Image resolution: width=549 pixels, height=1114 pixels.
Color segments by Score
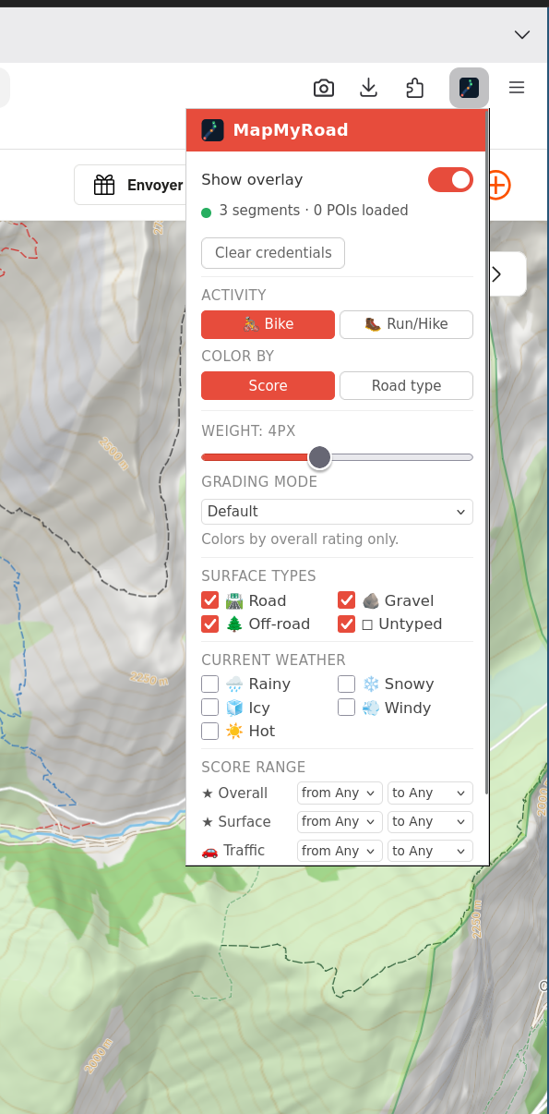pos(268,386)
